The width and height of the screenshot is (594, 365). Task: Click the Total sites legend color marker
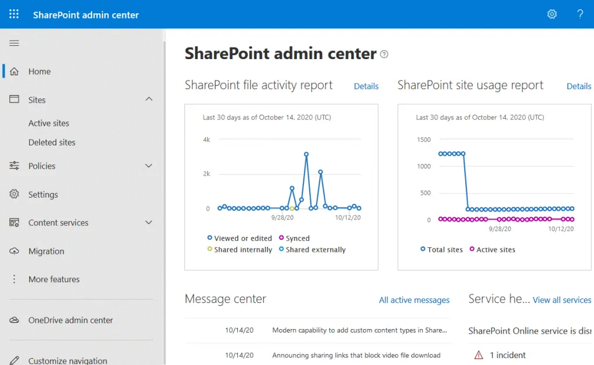(x=423, y=249)
